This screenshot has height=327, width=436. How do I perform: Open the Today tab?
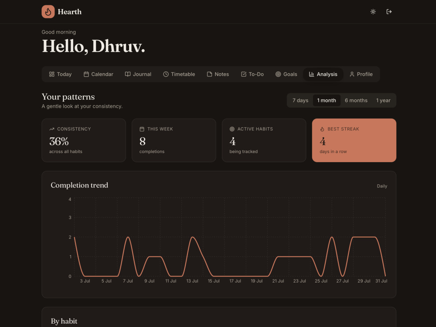point(60,74)
